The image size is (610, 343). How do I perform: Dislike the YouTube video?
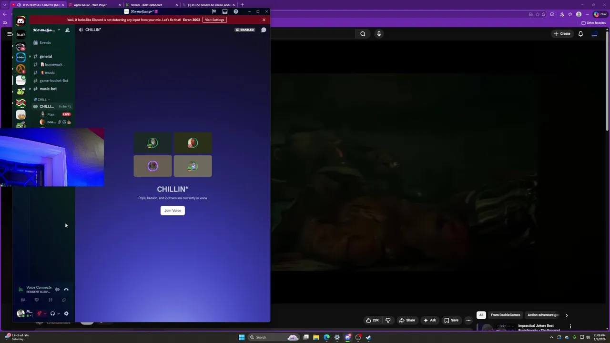(x=387, y=320)
